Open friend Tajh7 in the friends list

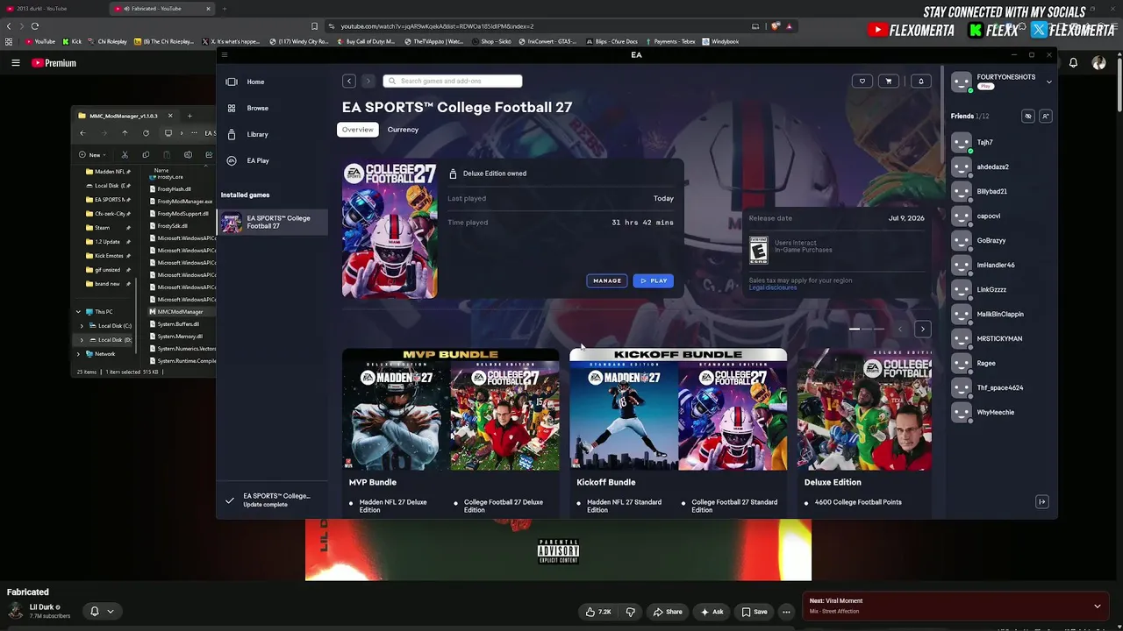tap(984, 142)
